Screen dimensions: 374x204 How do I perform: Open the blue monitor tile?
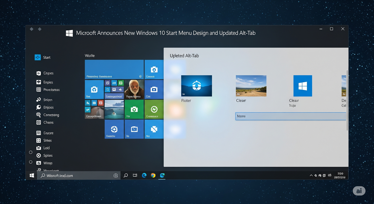coord(134,129)
